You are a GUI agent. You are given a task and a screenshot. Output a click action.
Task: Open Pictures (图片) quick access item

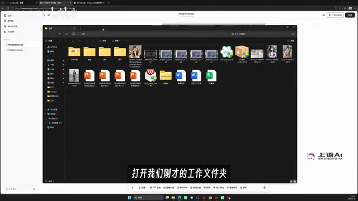click(x=51, y=74)
